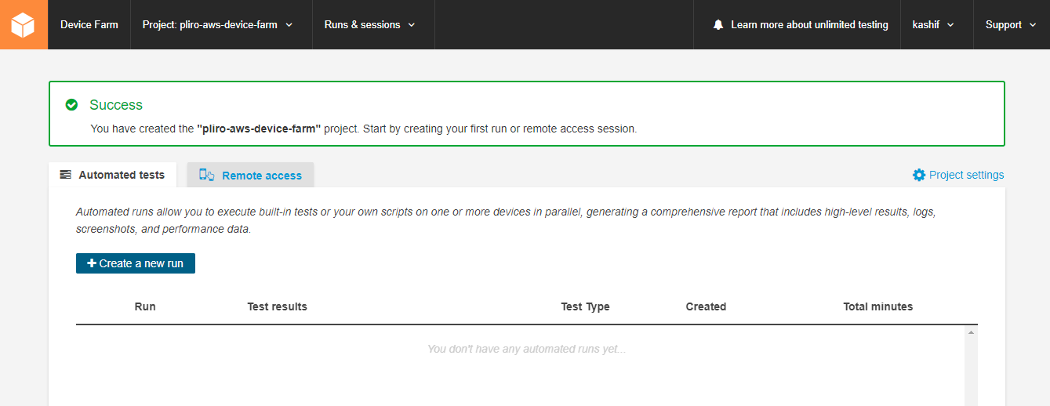Click the runs table scrollbar up arrow
The height and width of the screenshot is (406, 1050).
(972, 333)
